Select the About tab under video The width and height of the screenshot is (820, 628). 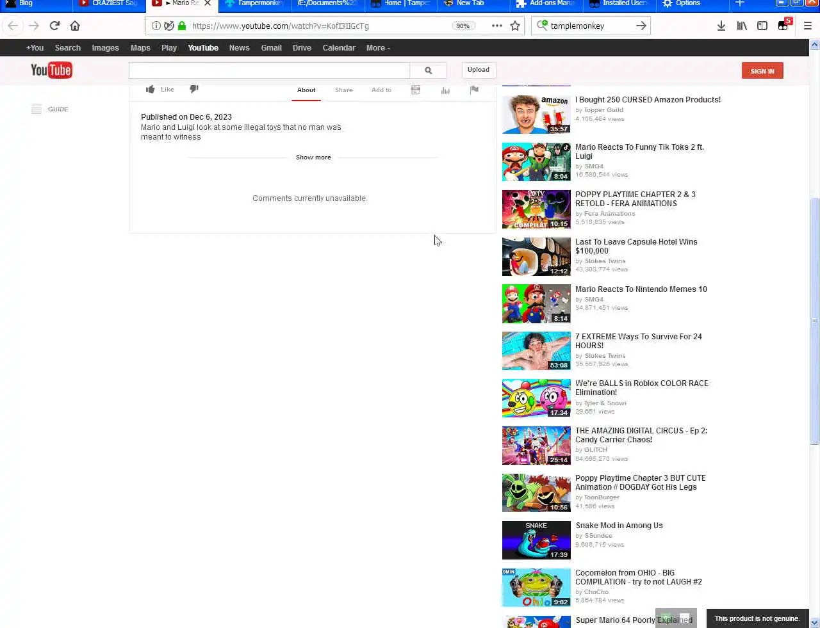306,90
